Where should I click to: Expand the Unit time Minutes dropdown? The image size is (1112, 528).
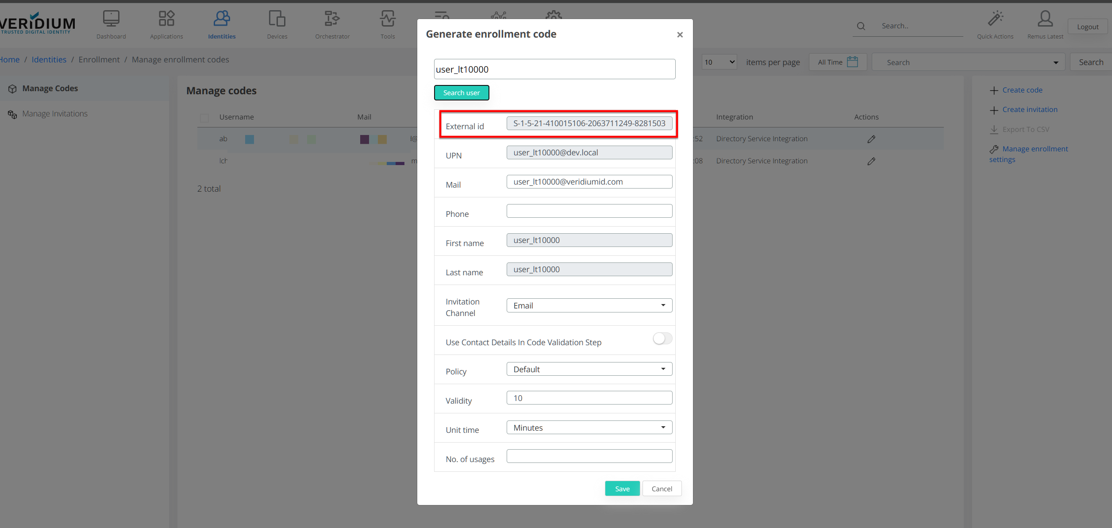(589, 428)
